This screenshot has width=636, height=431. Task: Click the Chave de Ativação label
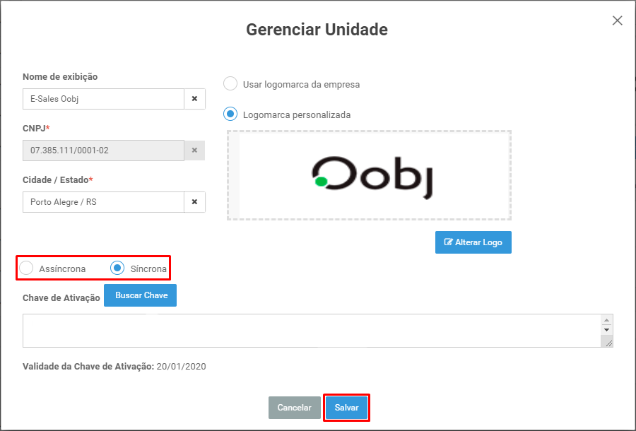tap(61, 298)
